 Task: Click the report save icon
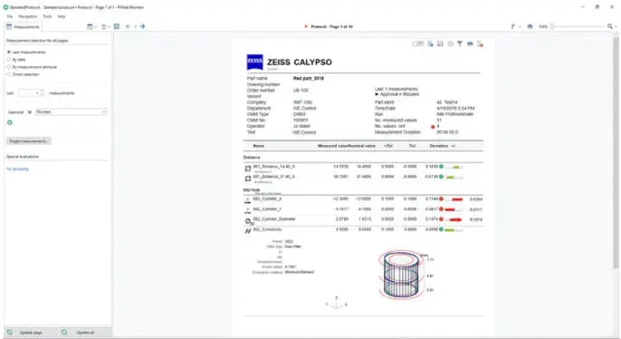pyautogui.click(x=440, y=44)
